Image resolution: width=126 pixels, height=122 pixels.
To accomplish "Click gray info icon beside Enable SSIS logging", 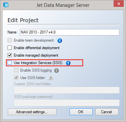I will (x=56, y=71).
